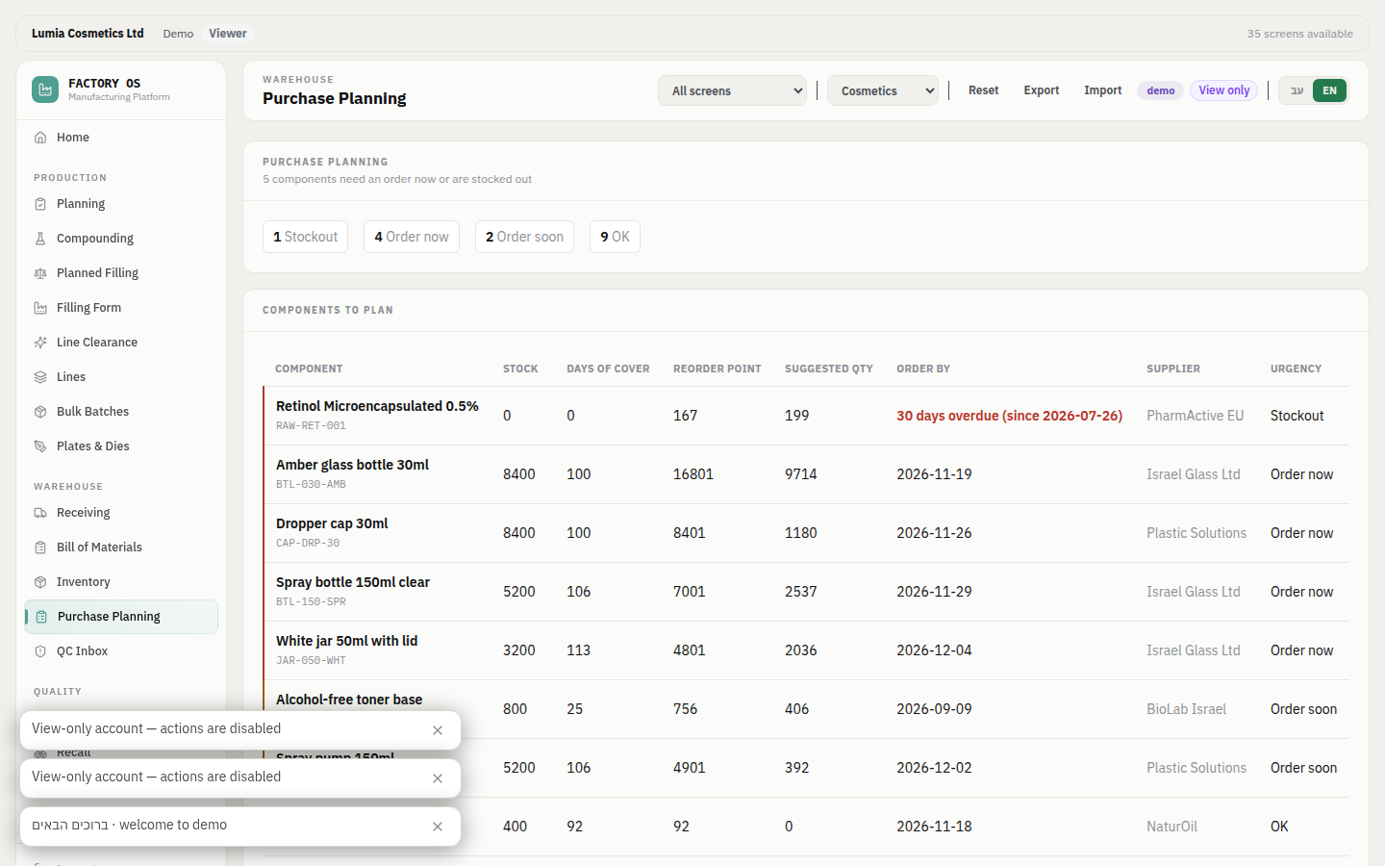This screenshot has width=1385, height=866.
Task: Click the Planning clipboard icon
Action: point(40,204)
